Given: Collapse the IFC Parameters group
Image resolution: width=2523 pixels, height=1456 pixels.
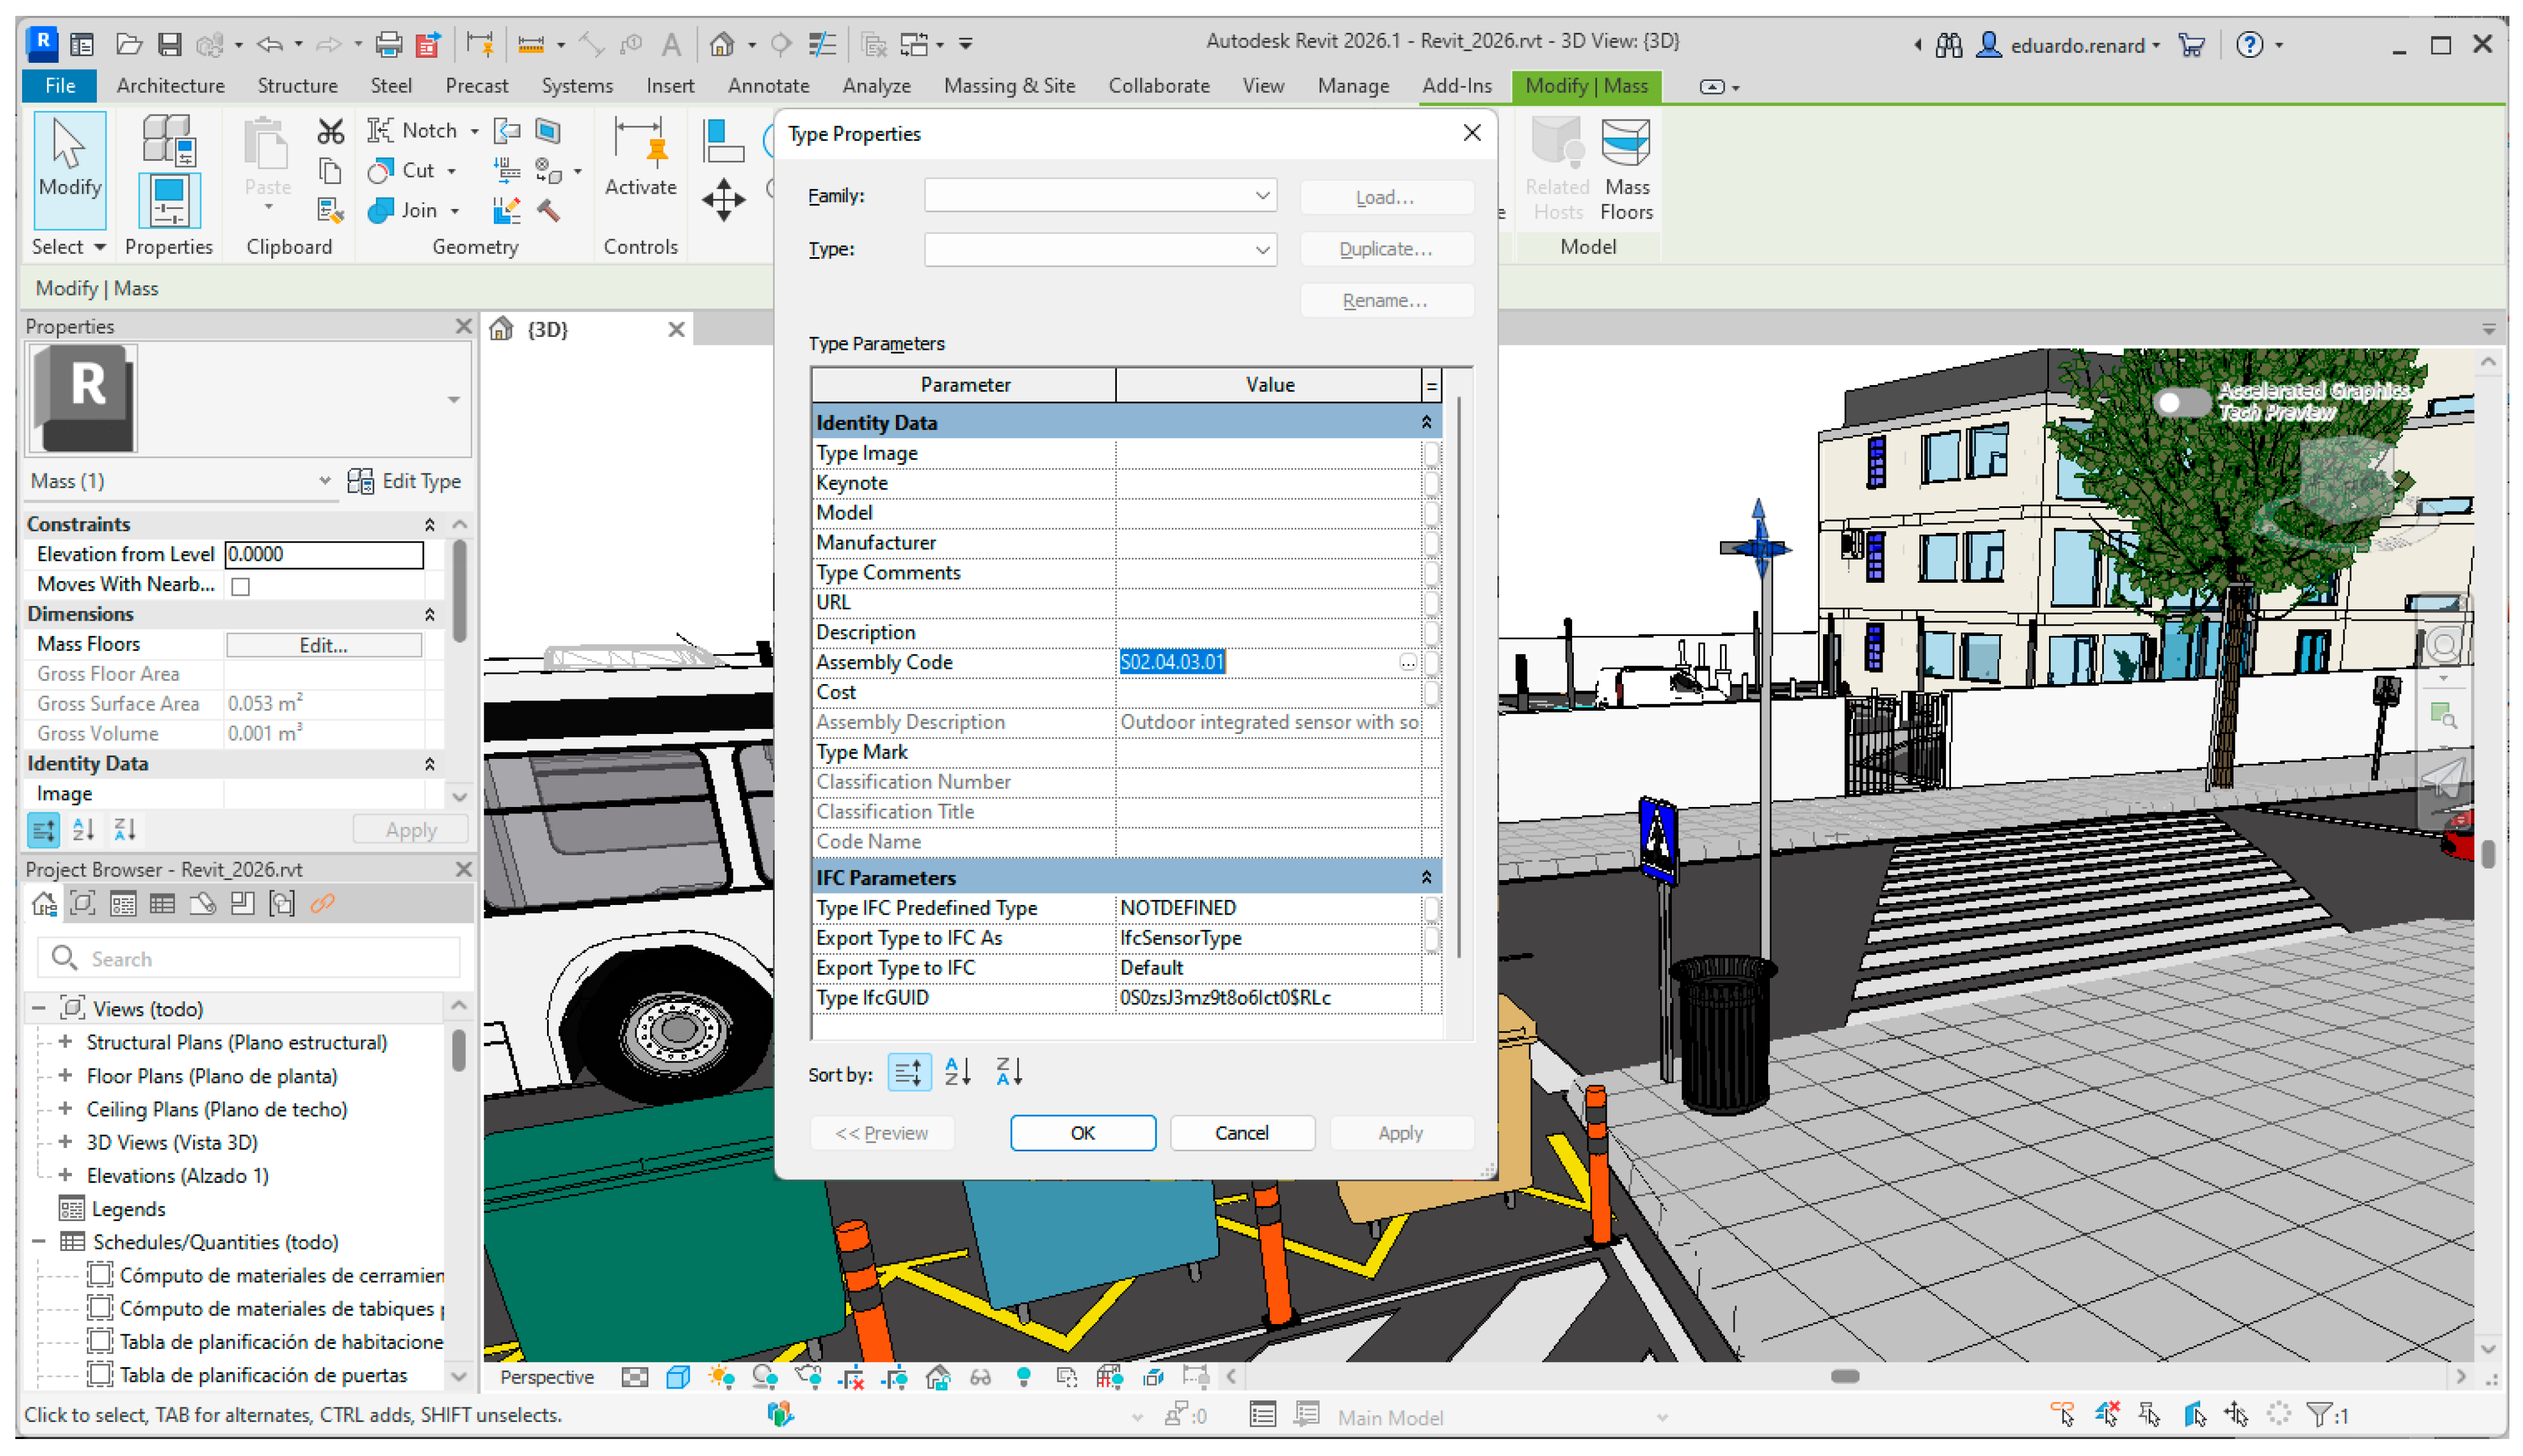Looking at the screenshot, I should point(1426,877).
